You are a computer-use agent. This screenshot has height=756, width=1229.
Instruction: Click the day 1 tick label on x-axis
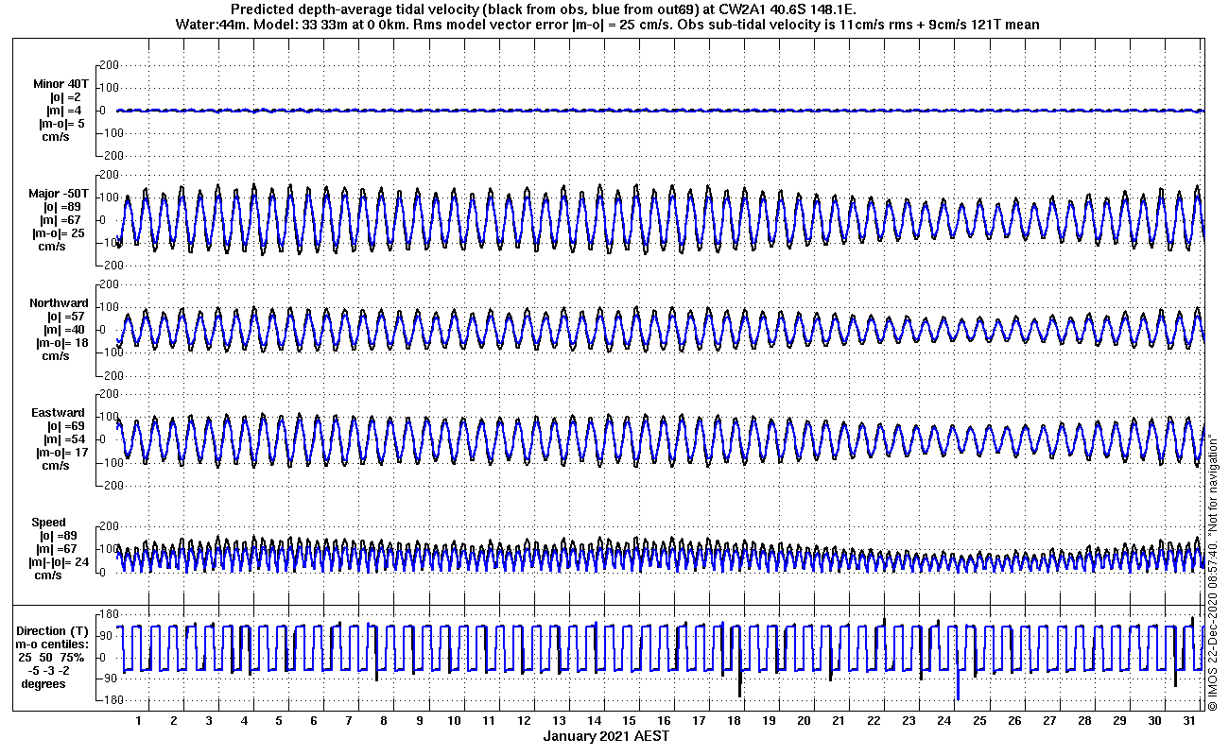click(x=139, y=720)
